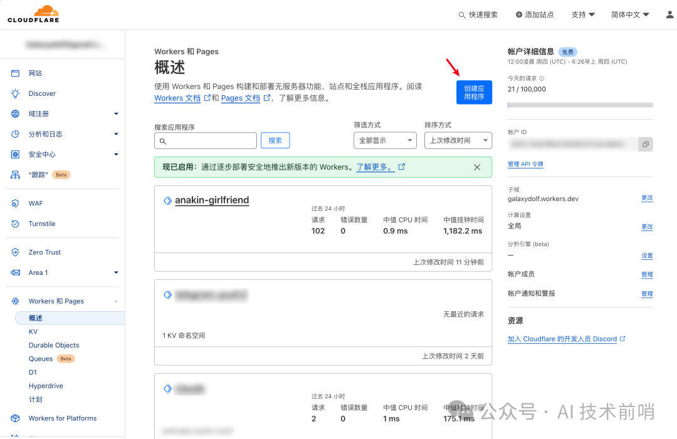
Task: Open the Pages 文档 link
Action: (241, 98)
